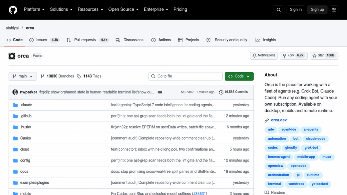Open the Enterprise menu
Screen dimensions: 347x195
point(156,9)
